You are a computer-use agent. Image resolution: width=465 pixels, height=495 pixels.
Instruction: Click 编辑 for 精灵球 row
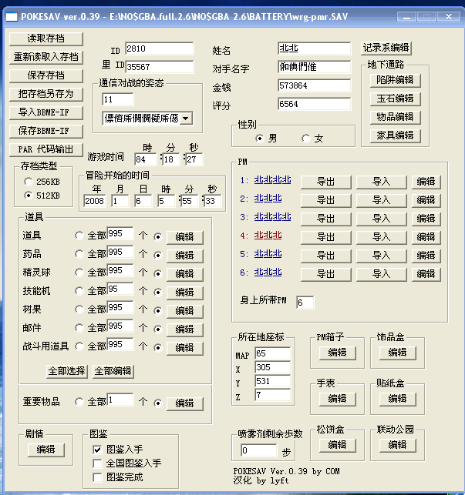coord(185,274)
